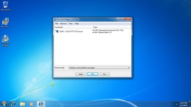Click the Exit button
Screen dimensions: 191x107
(104, 74)
